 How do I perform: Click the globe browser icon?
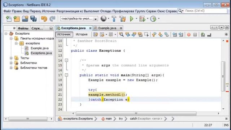click(104, 18)
